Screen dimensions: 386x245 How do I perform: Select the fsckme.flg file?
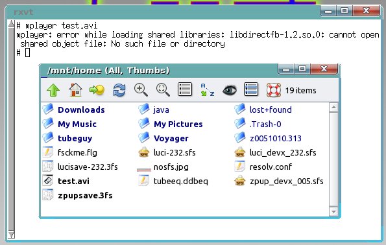tap(69, 152)
